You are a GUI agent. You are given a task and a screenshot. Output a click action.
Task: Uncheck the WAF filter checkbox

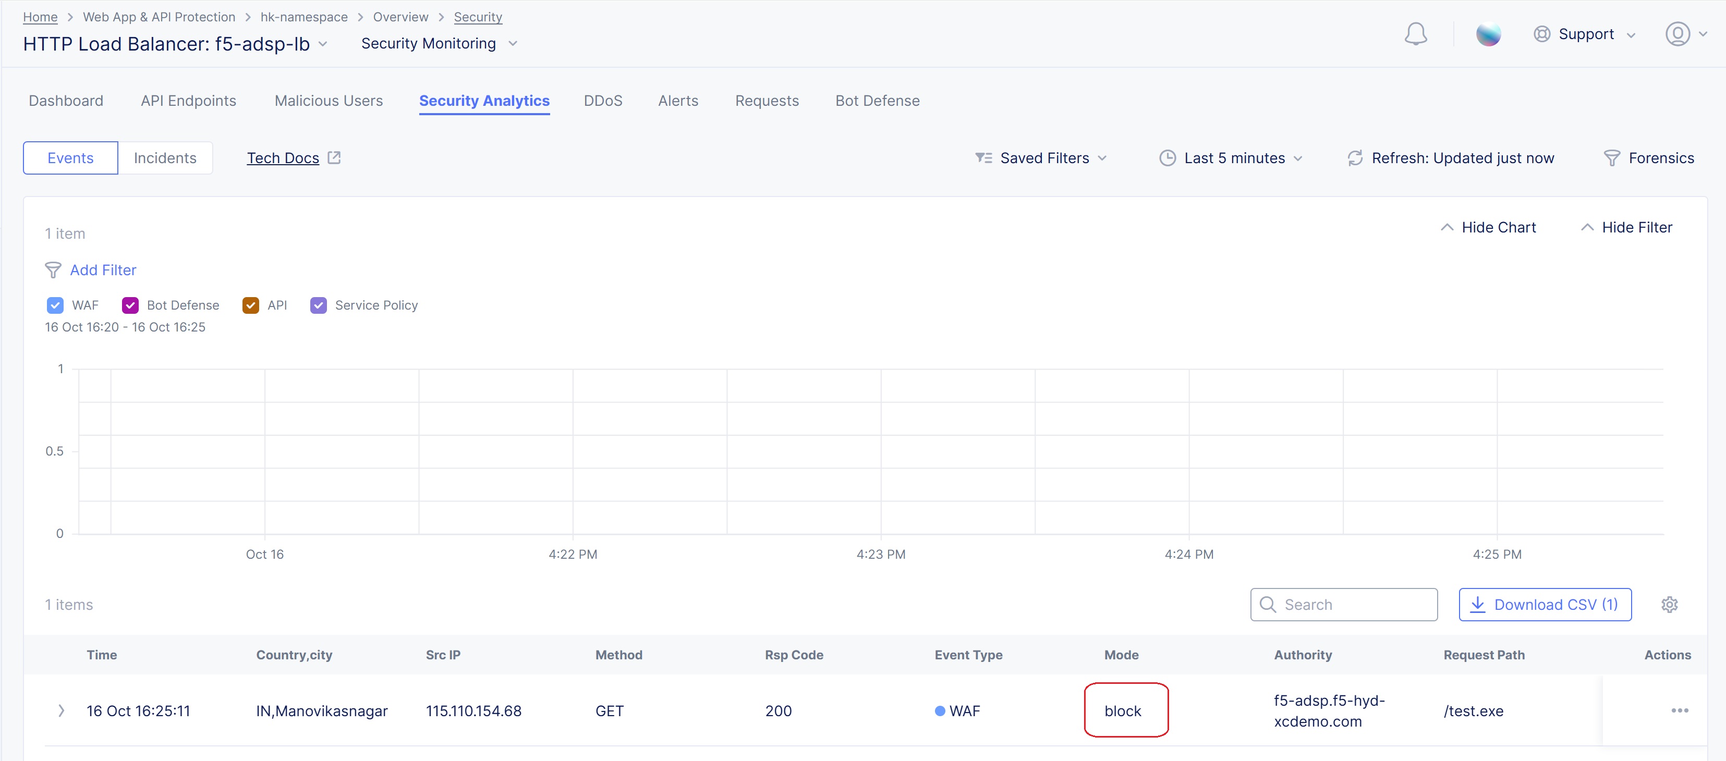55,305
